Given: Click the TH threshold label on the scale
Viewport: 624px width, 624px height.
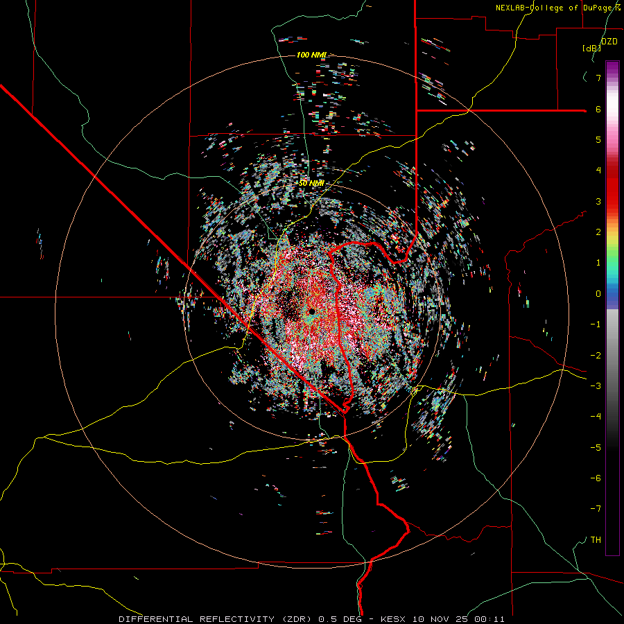Looking at the screenshot, I should pos(596,540).
